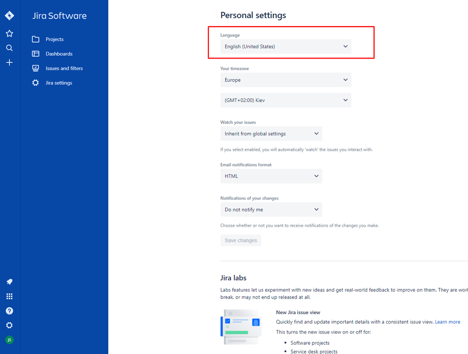Open the Europe timezone region dropdown

286,80
